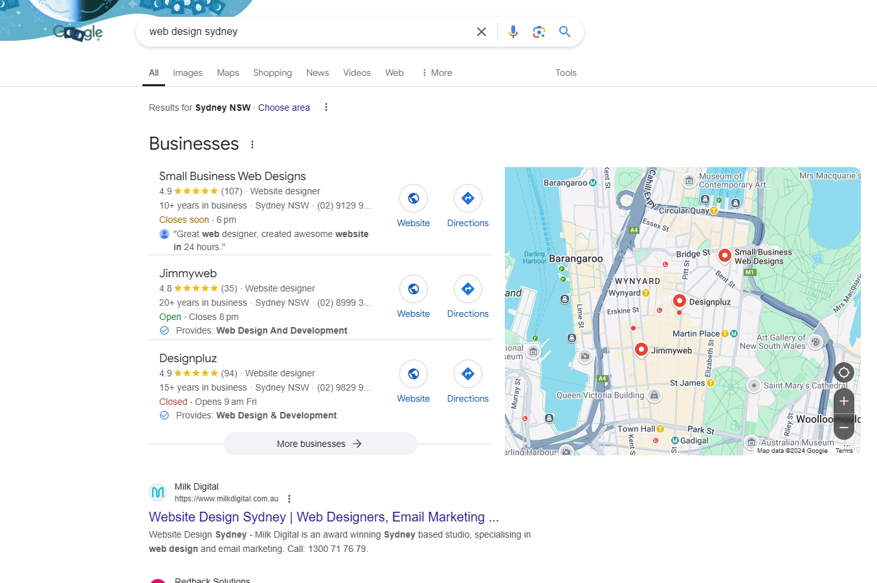Screen dimensions: 877x583
Task: Switch to the Maps tab
Action: pyautogui.click(x=228, y=73)
